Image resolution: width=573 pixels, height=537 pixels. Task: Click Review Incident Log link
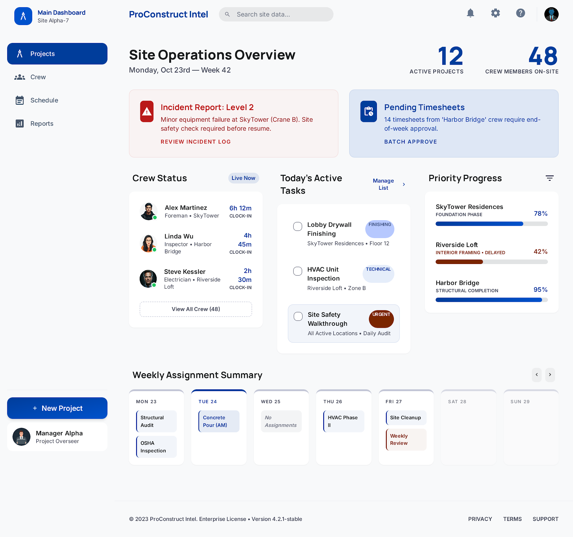click(x=196, y=142)
